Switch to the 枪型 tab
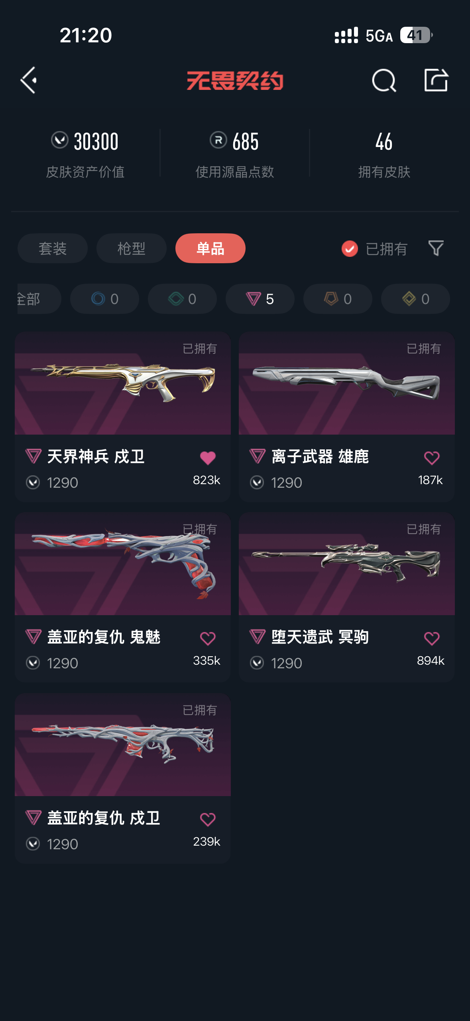The width and height of the screenshot is (470, 1021). [x=132, y=248]
